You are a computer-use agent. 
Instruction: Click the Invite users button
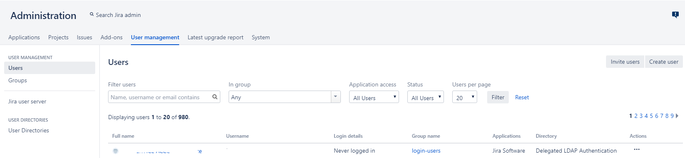[625, 62]
